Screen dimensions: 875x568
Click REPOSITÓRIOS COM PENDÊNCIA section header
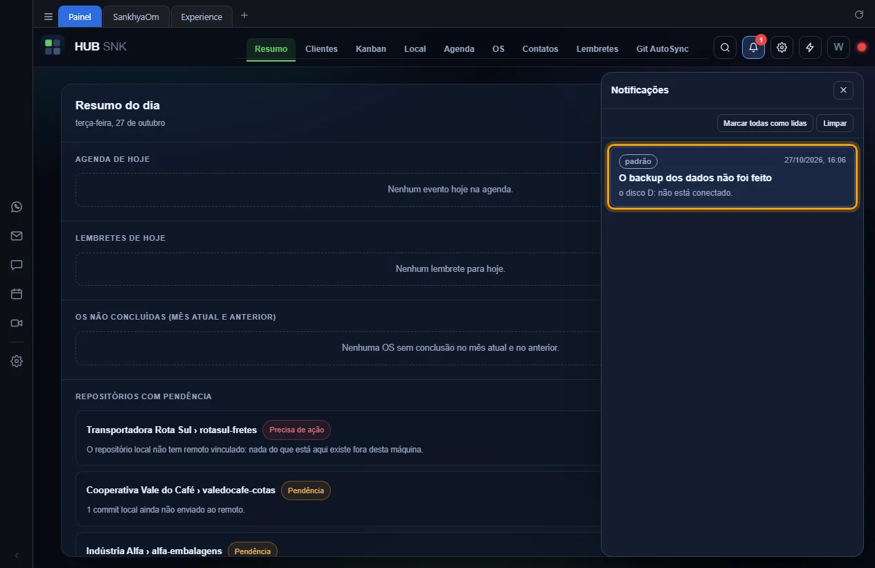coord(143,396)
